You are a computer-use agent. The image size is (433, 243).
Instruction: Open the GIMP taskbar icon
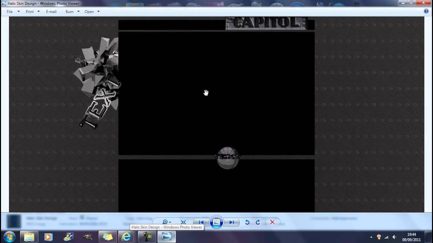(88, 237)
